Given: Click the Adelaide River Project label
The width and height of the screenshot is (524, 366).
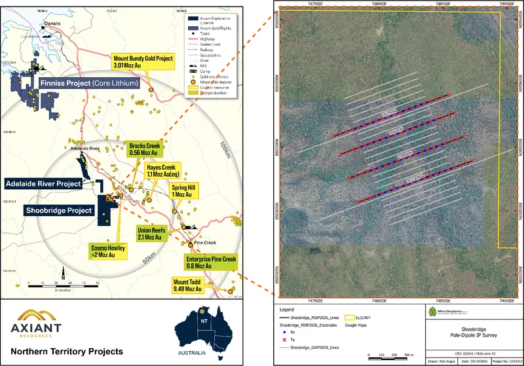Looking at the screenshot, I should [43, 184].
